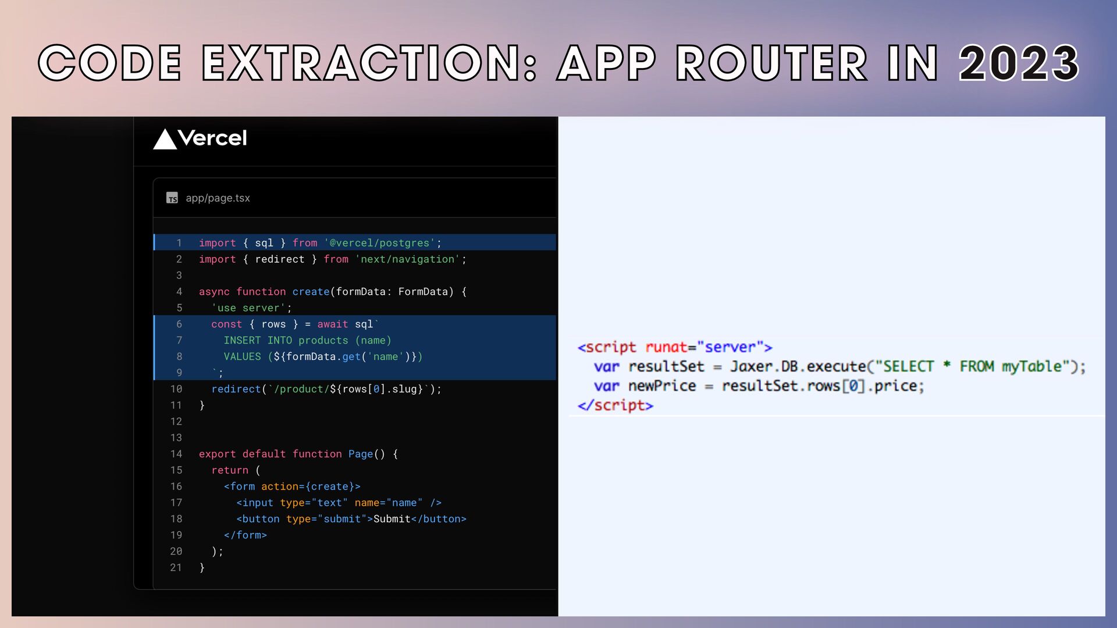Click line number 14 in gutter
This screenshot has width=1117, height=628.
[x=176, y=454]
